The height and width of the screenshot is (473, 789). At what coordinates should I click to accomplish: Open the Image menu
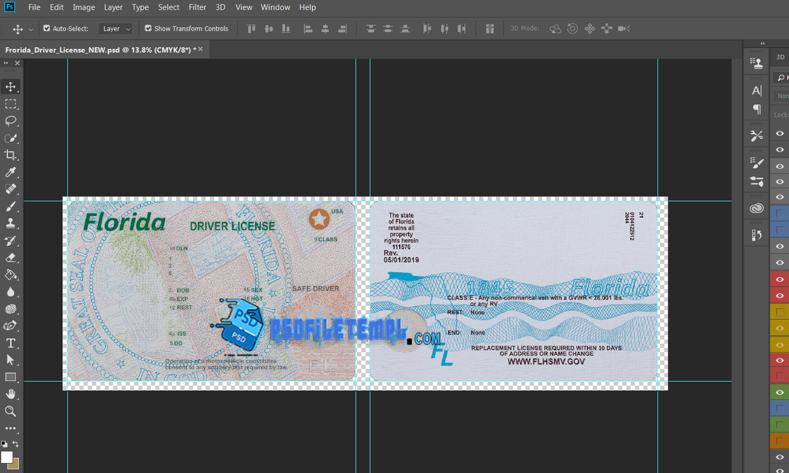(x=84, y=7)
